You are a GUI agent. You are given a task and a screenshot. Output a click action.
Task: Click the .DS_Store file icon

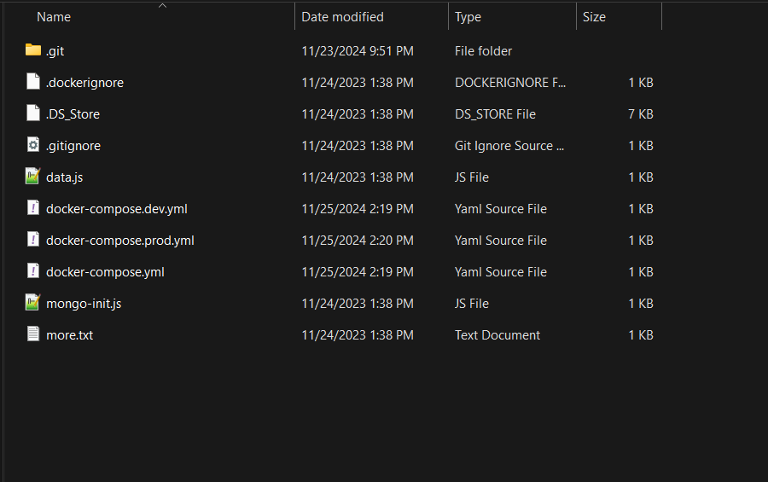pyautogui.click(x=33, y=113)
